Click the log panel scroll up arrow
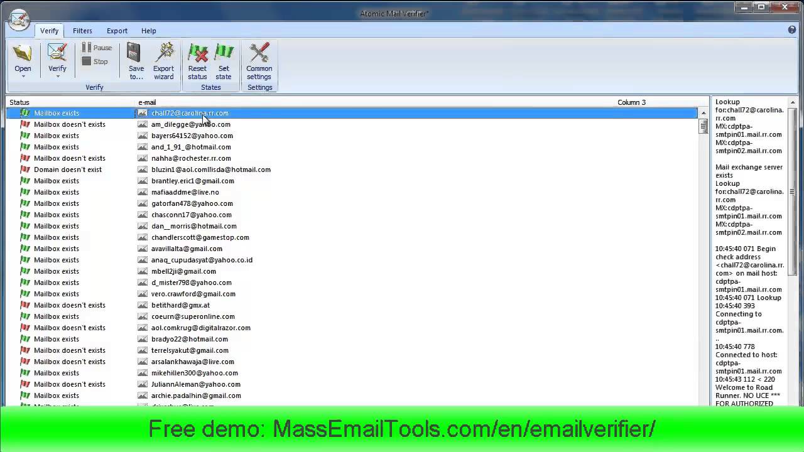 click(793, 102)
